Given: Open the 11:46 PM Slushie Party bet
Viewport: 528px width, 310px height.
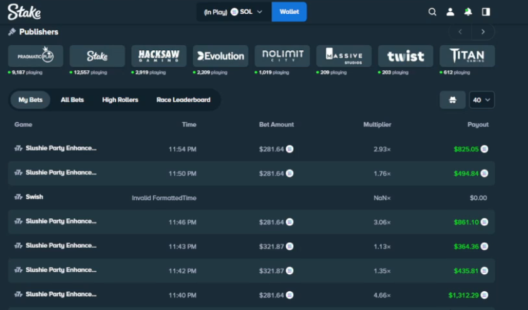Looking at the screenshot, I should 252,222.
